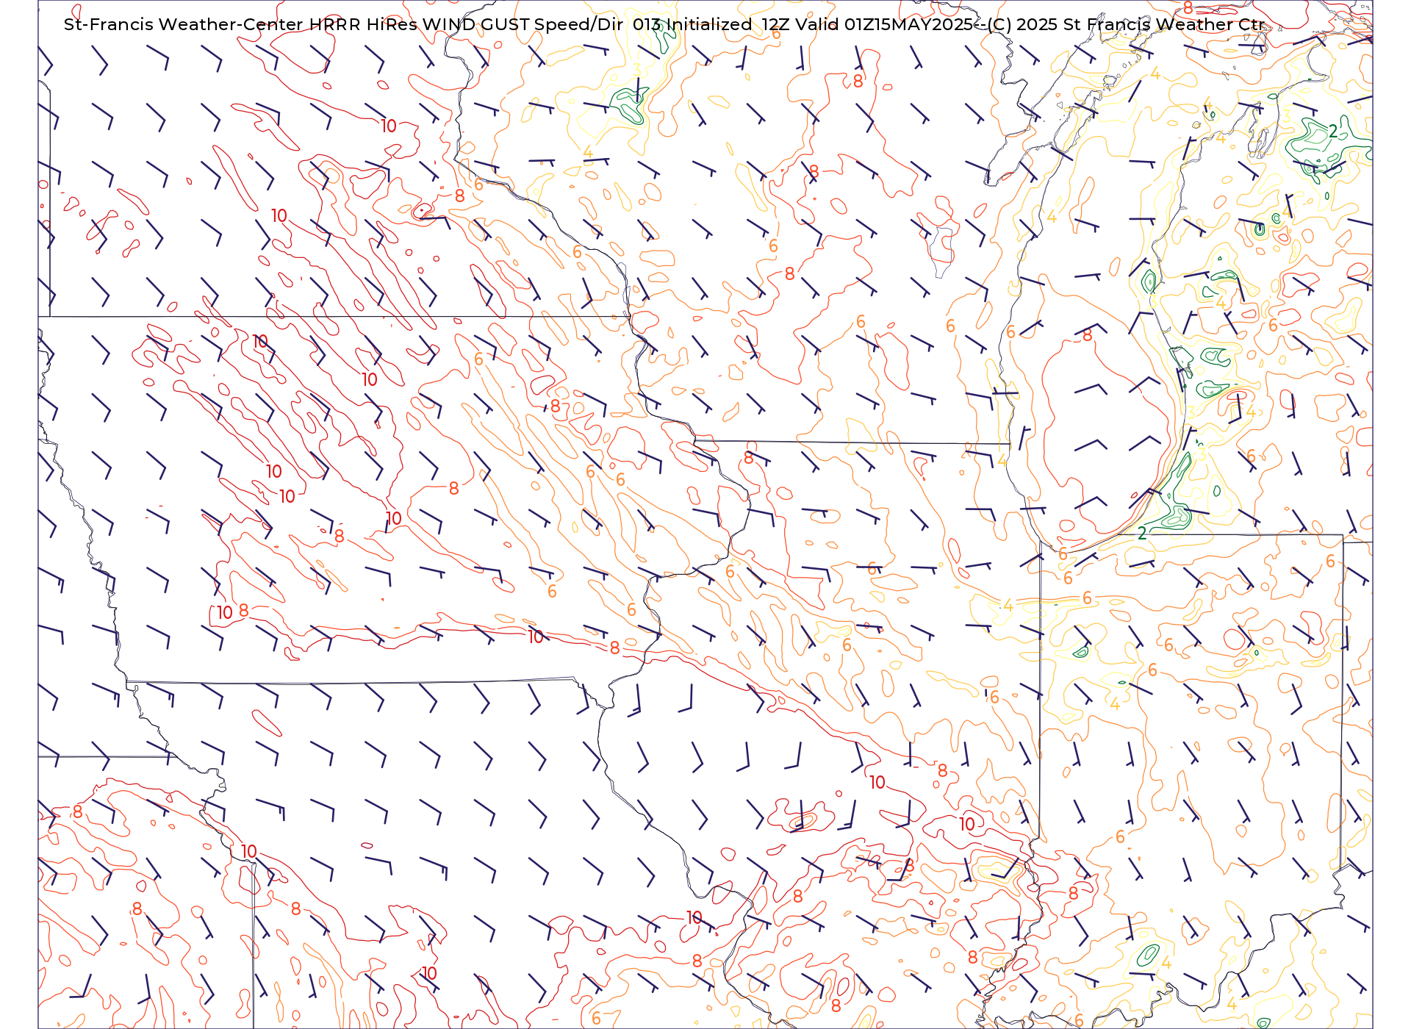Click the 'St-Francis Weather-Center' title text
The width and height of the screenshot is (1411, 1029).
(x=184, y=24)
